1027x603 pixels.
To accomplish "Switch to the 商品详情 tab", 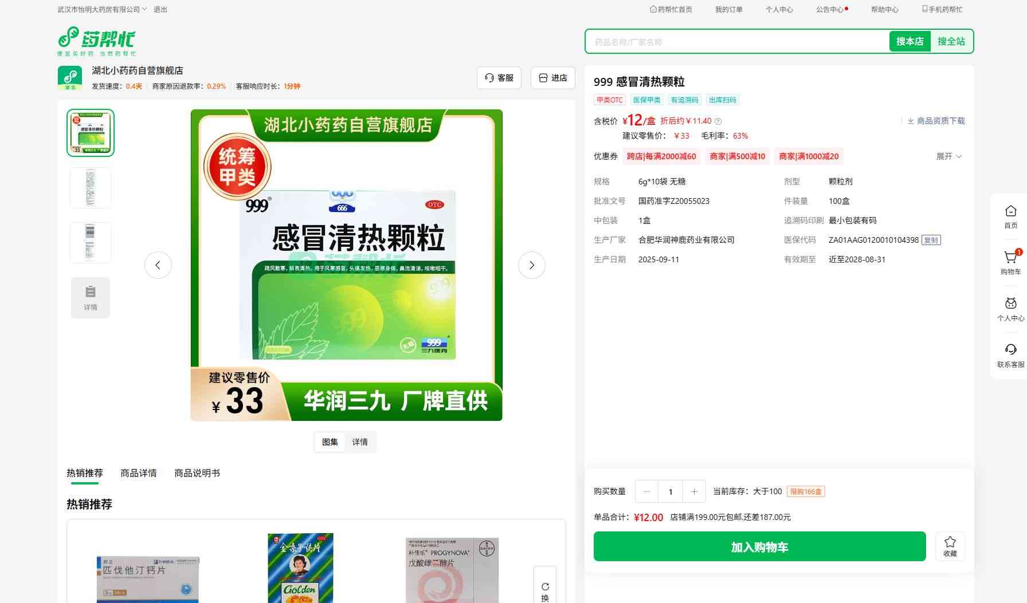I will tap(138, 473).
